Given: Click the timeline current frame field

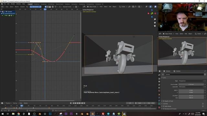Looking at the screenshot, I should [130, 103].
